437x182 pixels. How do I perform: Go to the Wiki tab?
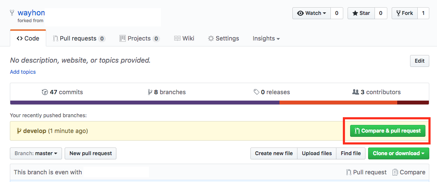click(184, 38)
